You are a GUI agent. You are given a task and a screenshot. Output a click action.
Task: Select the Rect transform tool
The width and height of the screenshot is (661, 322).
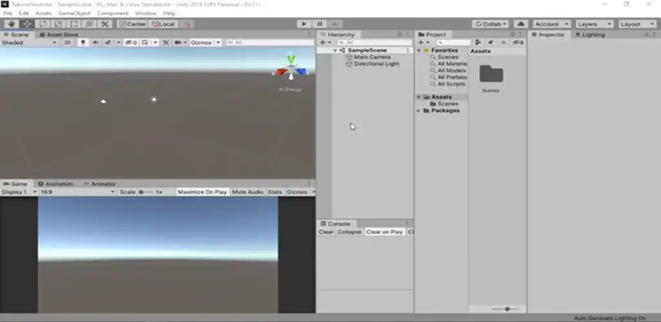click(x=74, y=24)
